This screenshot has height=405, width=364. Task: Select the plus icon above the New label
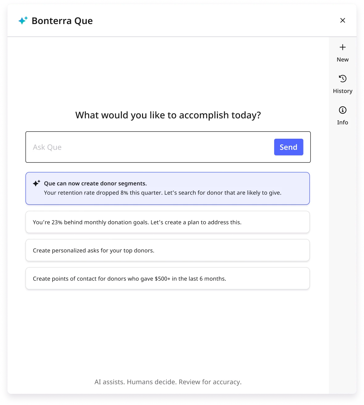pyautogui.click(x=342, y=47)
